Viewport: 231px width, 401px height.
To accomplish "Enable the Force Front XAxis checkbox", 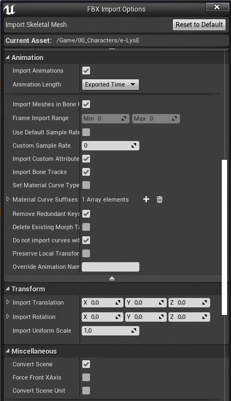I will click(x=86, y=377).
